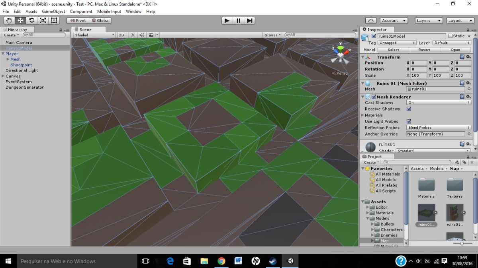478x268 pixels.
Task: Toggle Global/Local handle rotation
Action: pos(100,20)
